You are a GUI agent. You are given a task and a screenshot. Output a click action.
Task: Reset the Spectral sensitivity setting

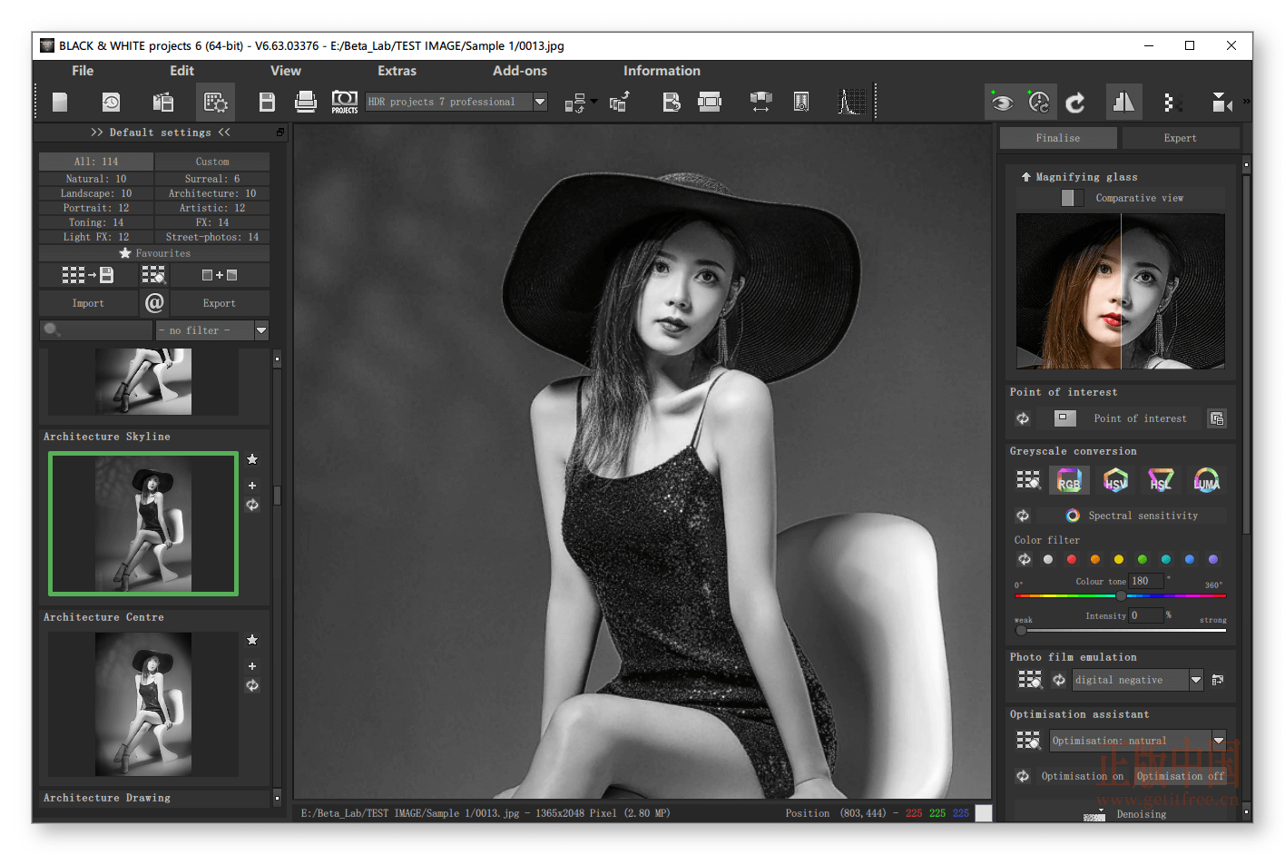pyautogui.click(x=1023, y=516)
